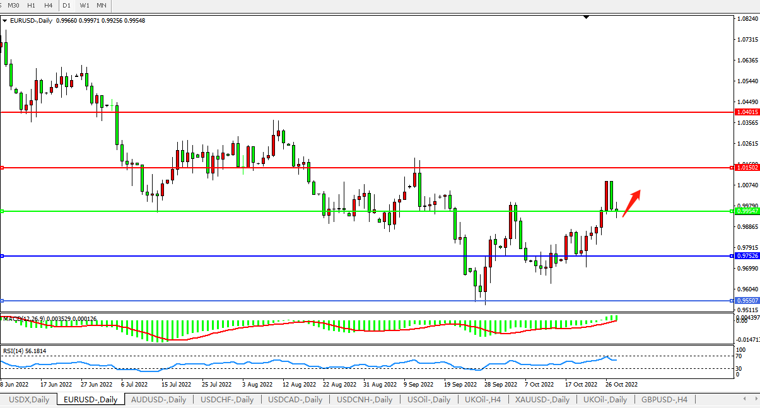760x408 pixels.
Task: Click the 1.04015 red price label
Action: click(747, 112)
